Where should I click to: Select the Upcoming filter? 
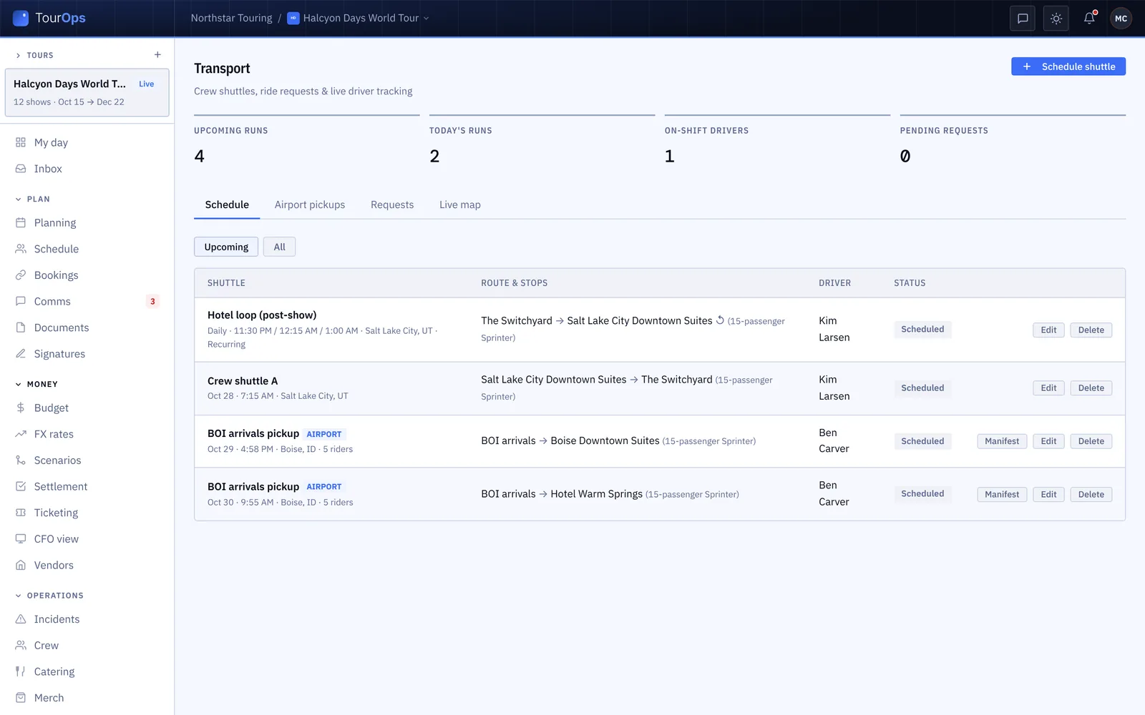coord(226,247)
